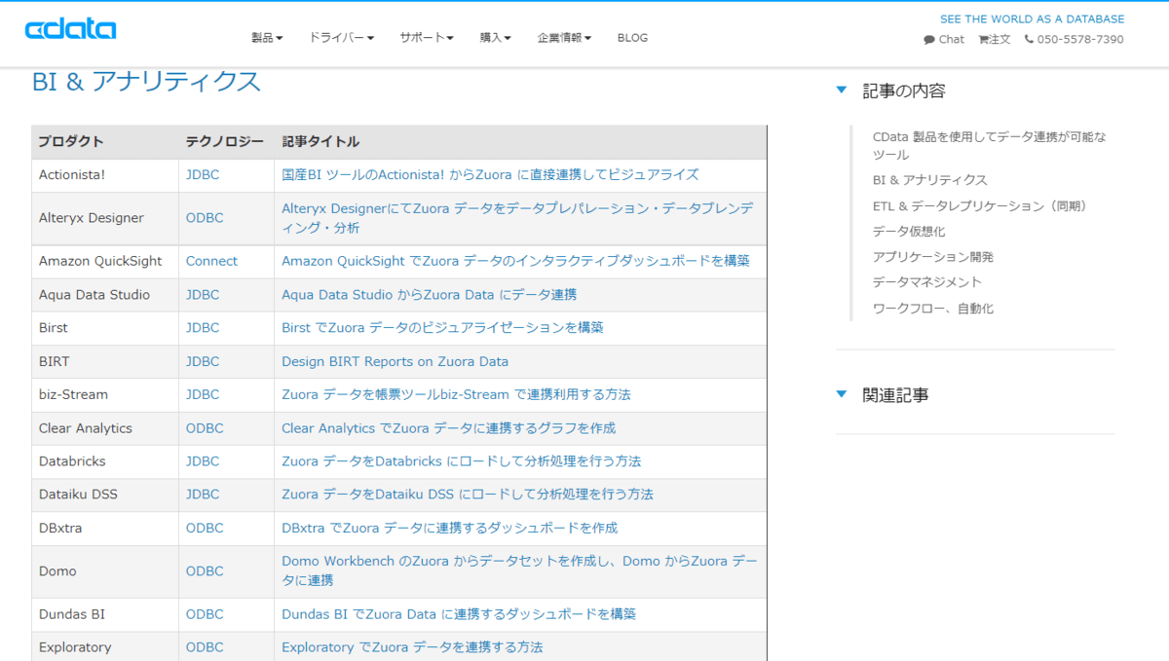Select the DBxtra product cell

(x=105, y=528)
